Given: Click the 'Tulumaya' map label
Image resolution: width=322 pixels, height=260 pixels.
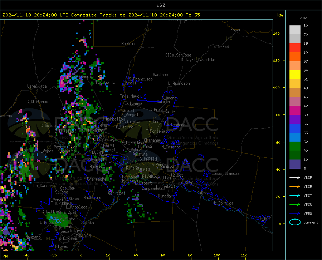Looking at the screenshot, I should point(134,103).
